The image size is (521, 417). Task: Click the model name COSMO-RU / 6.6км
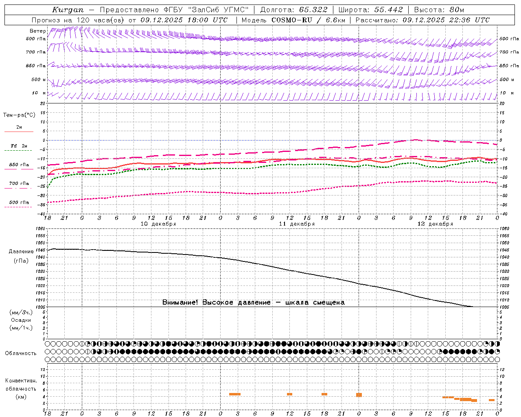pyautogui.click(x=308, y=20)
